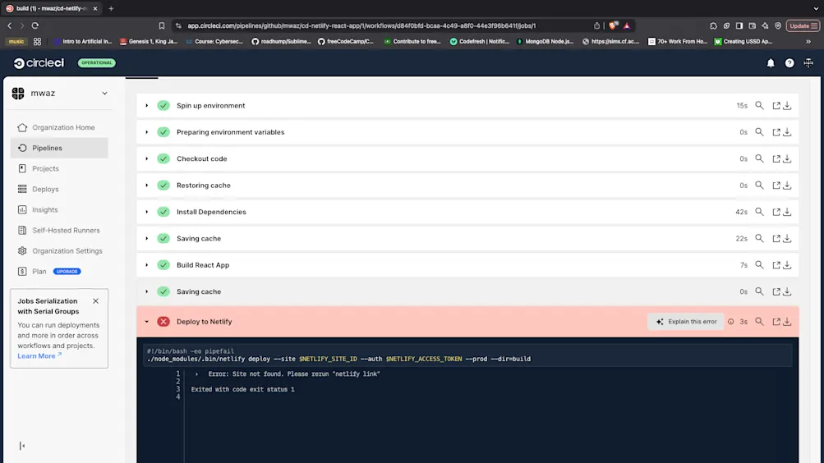Open Spin up environment output in new tab
The height and width of the screenshot is (463, 824).
pyautogui.click(x=776, y=106)
